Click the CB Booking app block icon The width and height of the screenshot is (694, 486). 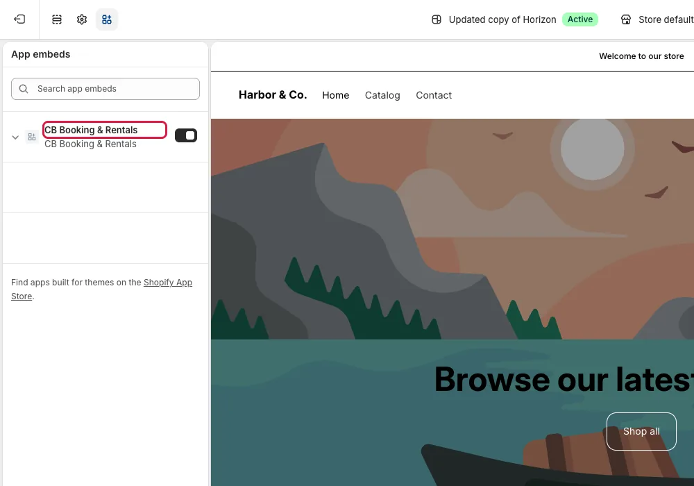pos(32,137)
